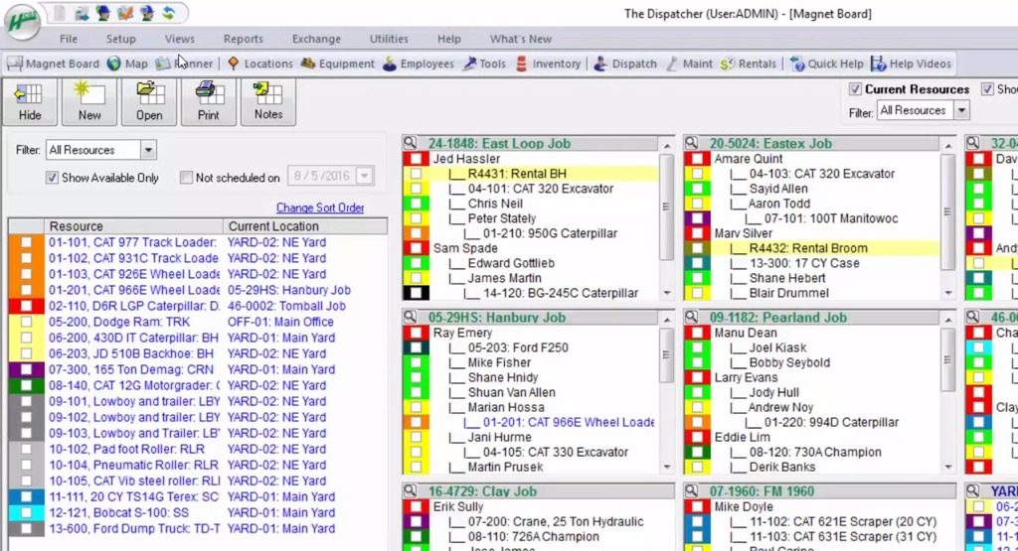Expand right-side All Resources filter dropdown

click(x=961, y=111)
